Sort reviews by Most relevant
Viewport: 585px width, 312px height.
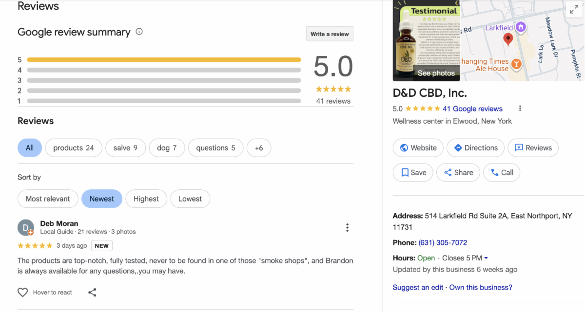[48, 199]
